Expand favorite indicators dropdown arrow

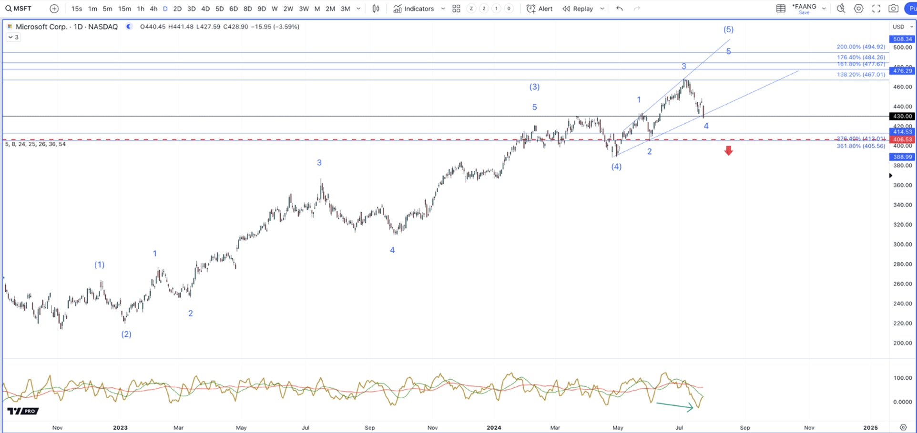(x=443, y=9)
